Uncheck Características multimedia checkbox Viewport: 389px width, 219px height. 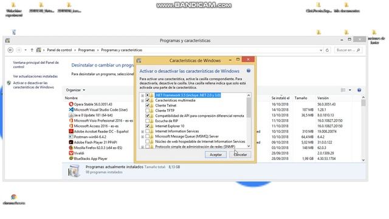(x=147, y=100)
